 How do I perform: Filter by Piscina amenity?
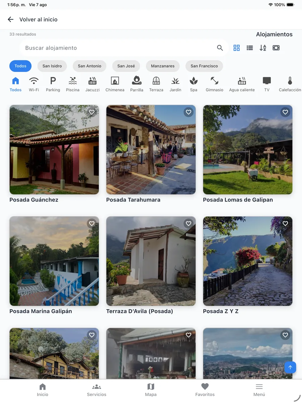(73, 84)
